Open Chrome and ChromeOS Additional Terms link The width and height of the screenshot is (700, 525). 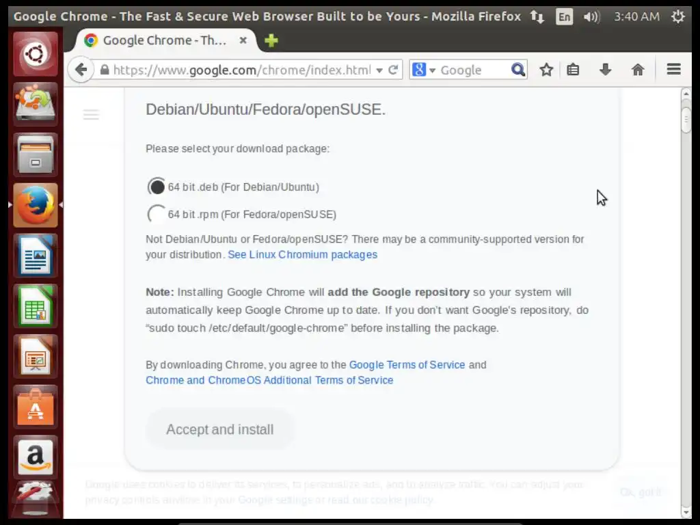[x=269, y=380]
